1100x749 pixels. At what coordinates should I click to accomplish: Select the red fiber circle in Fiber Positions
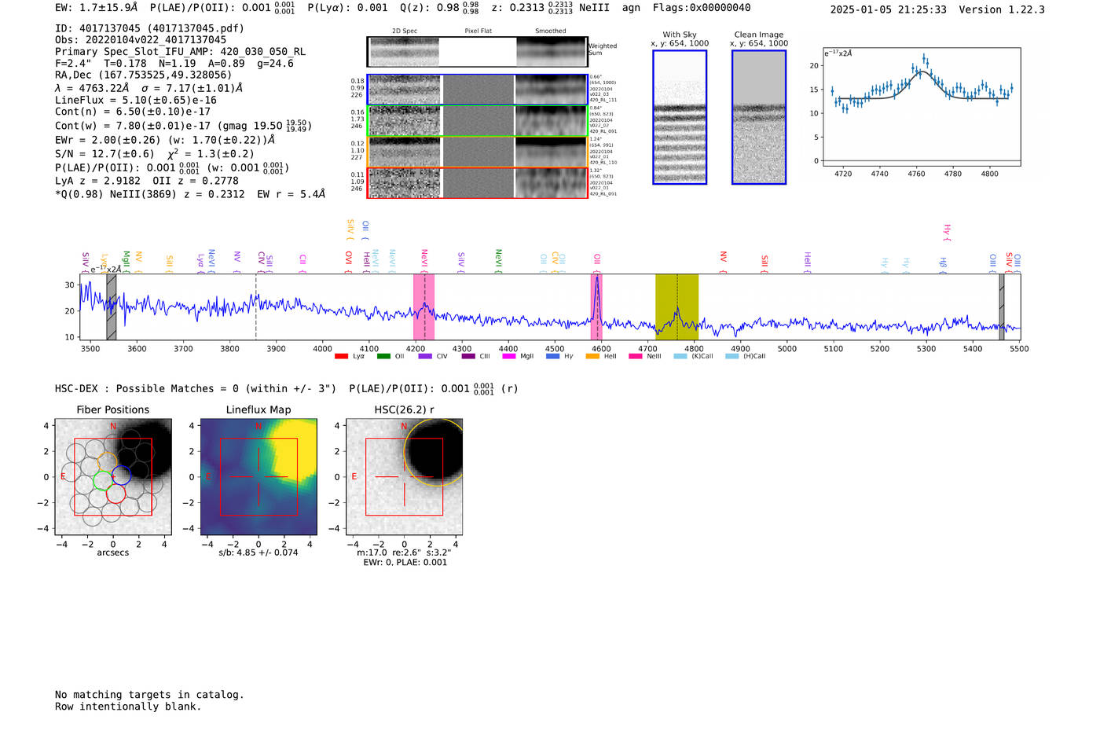tap(115, 493)
